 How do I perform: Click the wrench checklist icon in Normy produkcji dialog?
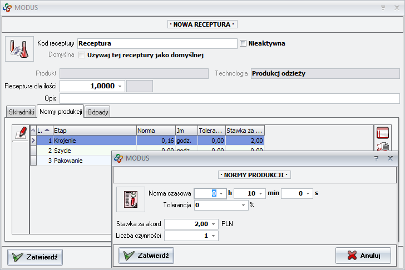click(x=130, y=199)
